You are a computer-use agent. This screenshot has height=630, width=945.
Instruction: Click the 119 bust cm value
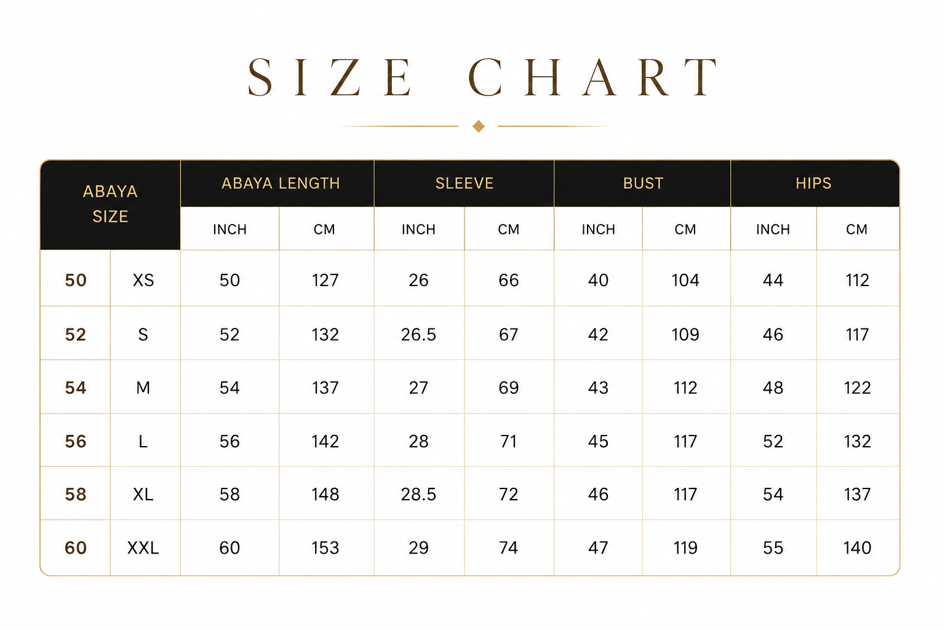click(685, 548)
